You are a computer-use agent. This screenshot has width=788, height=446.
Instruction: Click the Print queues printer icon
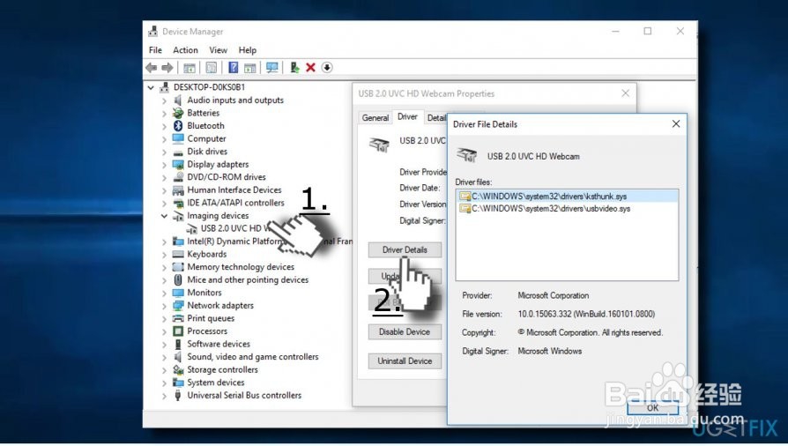(178, 318)
